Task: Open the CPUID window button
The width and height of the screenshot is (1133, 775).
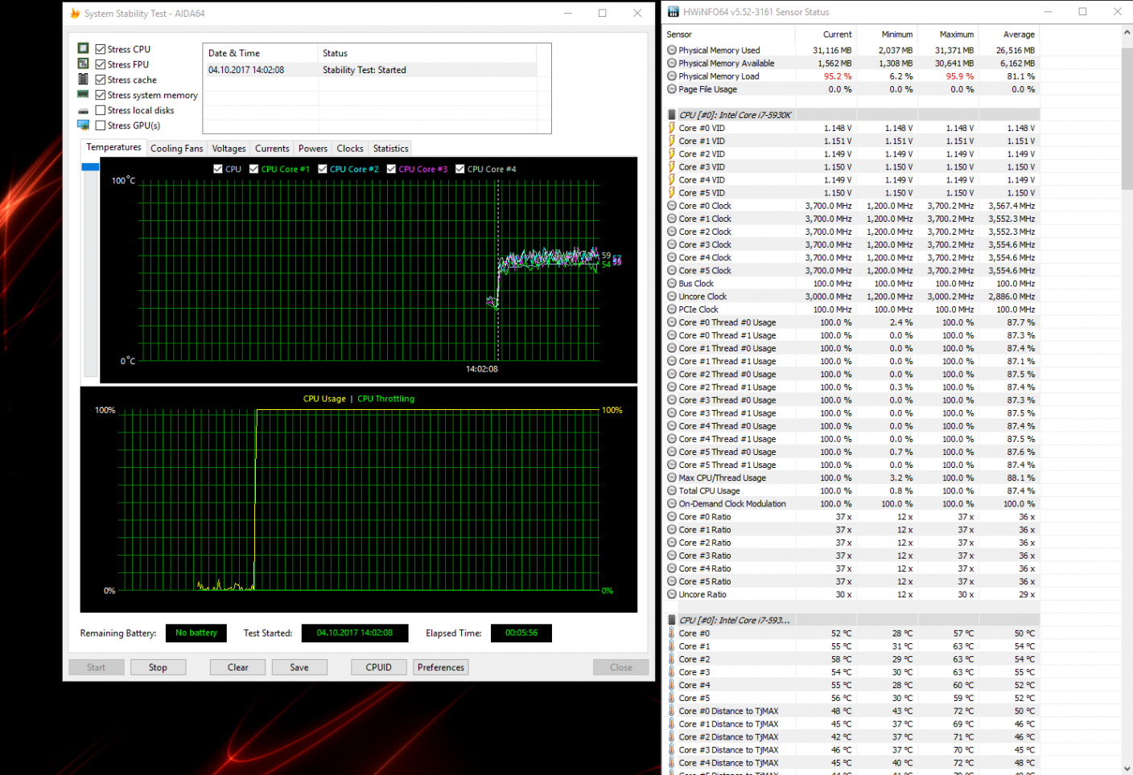Action: click(379, 667)
